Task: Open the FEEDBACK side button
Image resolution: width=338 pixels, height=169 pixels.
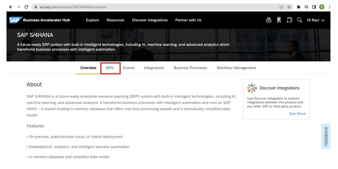Action: (x=326, y=136)
